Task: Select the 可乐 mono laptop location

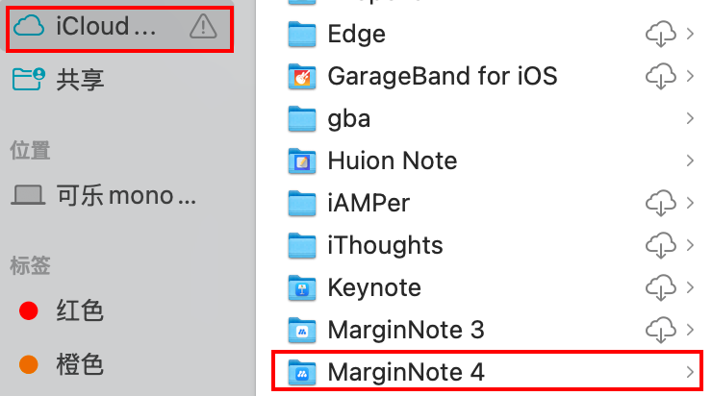Action: pyautogui.click(x=104, y=195)
